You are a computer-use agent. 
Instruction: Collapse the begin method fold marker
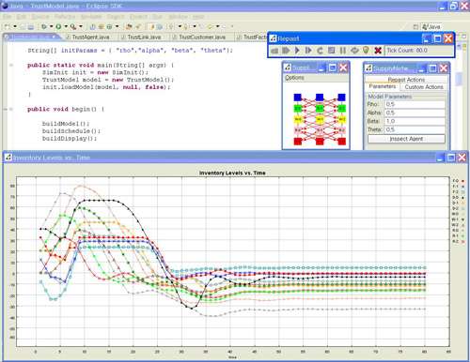click(11, 109)
